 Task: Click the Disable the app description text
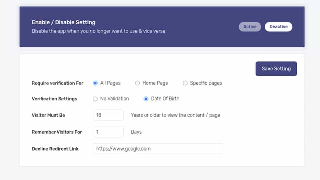(99, 31)
